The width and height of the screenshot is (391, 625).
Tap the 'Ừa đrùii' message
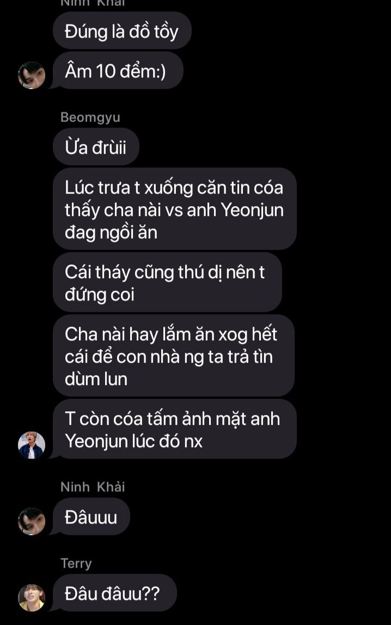[x=96, y=147]
